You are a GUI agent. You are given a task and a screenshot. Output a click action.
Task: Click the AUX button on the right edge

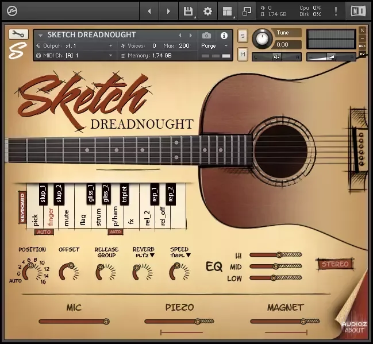[x=362, y=46]
